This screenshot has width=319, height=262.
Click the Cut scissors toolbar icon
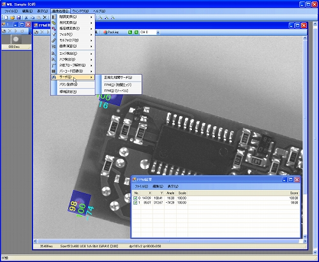coord(26,17)
